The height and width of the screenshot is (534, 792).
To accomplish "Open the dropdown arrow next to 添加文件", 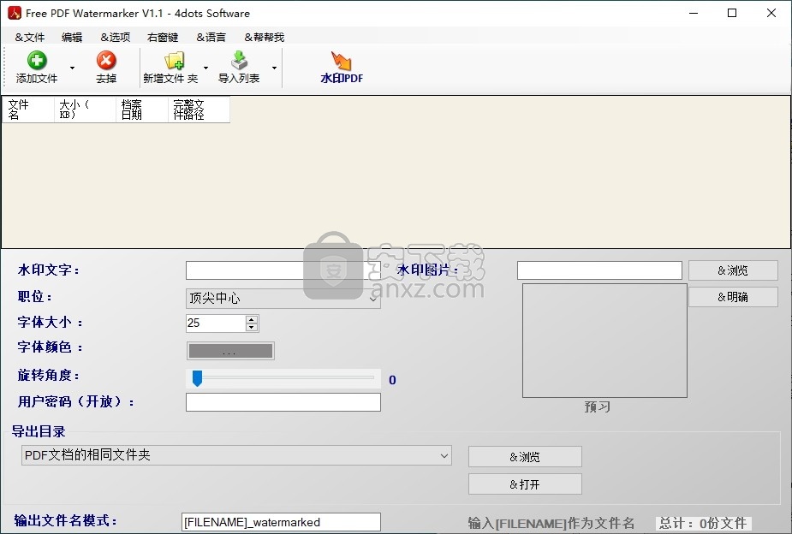I will tap(72, 68).
